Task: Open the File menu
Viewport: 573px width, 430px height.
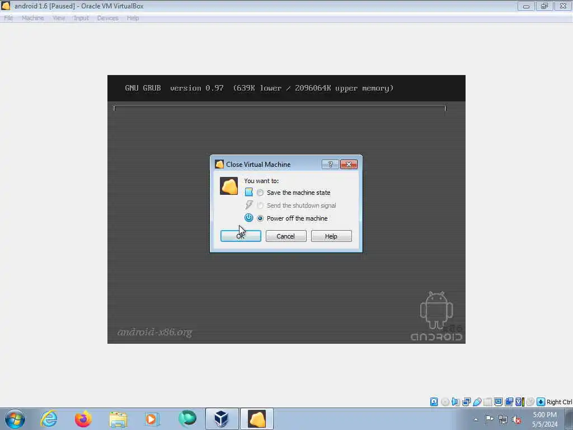Action: [8, 18]
